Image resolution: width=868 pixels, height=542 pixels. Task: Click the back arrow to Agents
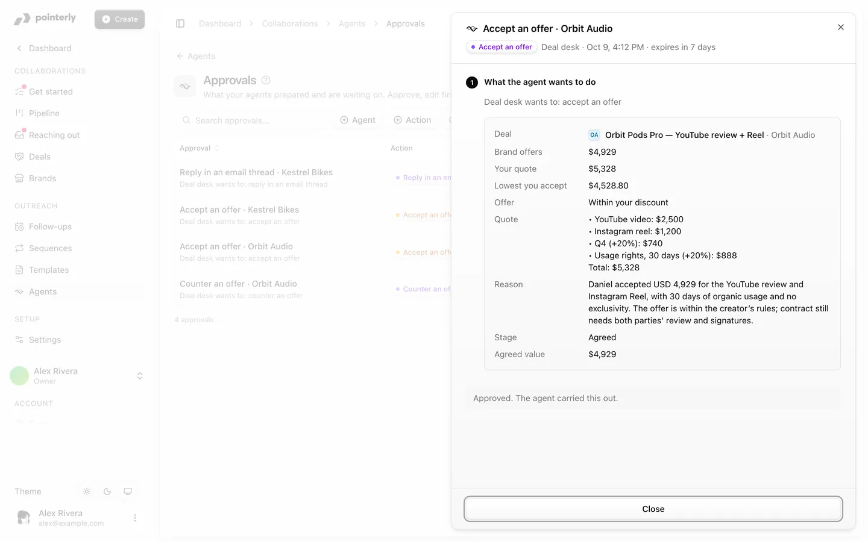[180, 56]
